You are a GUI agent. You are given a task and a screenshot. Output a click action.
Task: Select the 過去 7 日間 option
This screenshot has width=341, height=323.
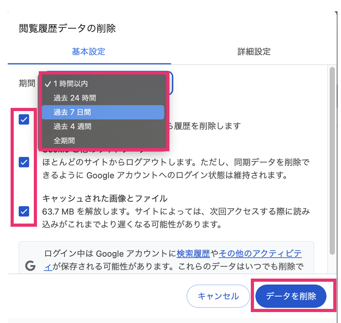(x=103, y=112)
